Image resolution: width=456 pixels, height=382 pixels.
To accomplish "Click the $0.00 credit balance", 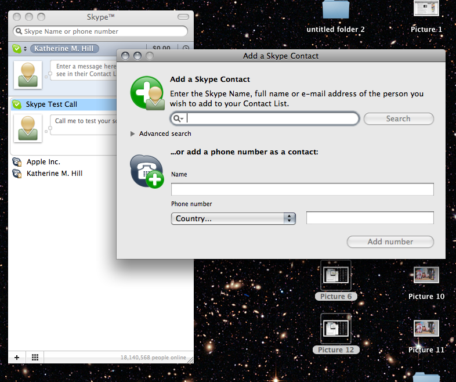I will point(161,48).
